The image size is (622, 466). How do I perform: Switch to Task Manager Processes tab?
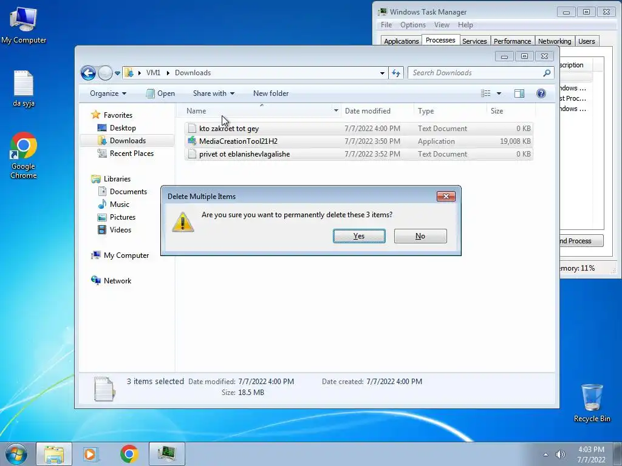(440, 40)
